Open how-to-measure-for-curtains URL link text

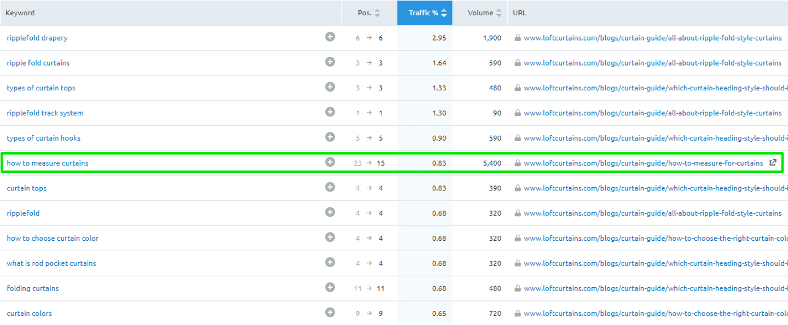643,163
